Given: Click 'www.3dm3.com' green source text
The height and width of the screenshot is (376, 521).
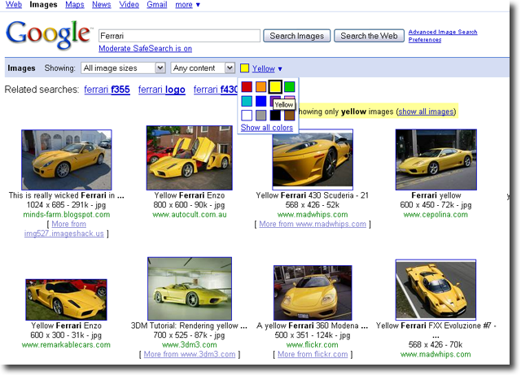Looking at the screenshot, I should pyautogui.click(x=190, y=345).
